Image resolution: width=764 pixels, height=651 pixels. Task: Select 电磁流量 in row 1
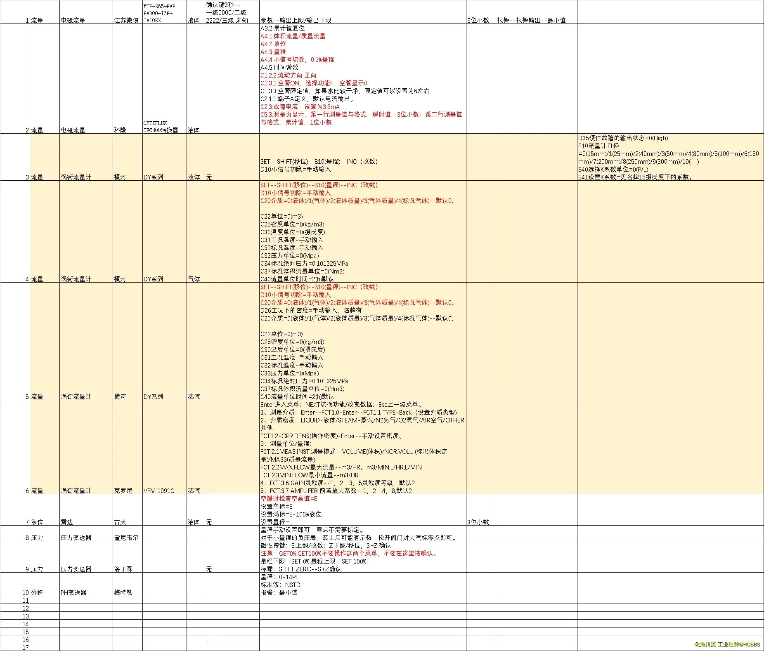[86, 12]
